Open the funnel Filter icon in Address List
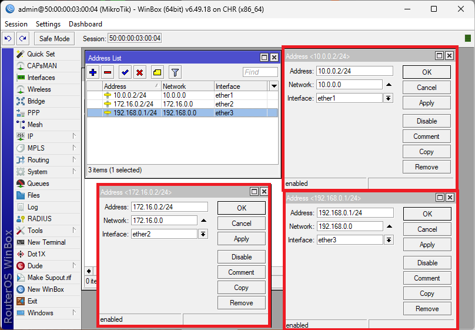475x330 pixels. [x=175, y=72]
